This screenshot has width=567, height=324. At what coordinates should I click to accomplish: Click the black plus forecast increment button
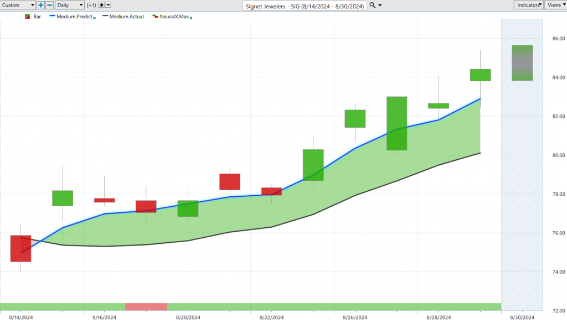[x=101, y=5]
